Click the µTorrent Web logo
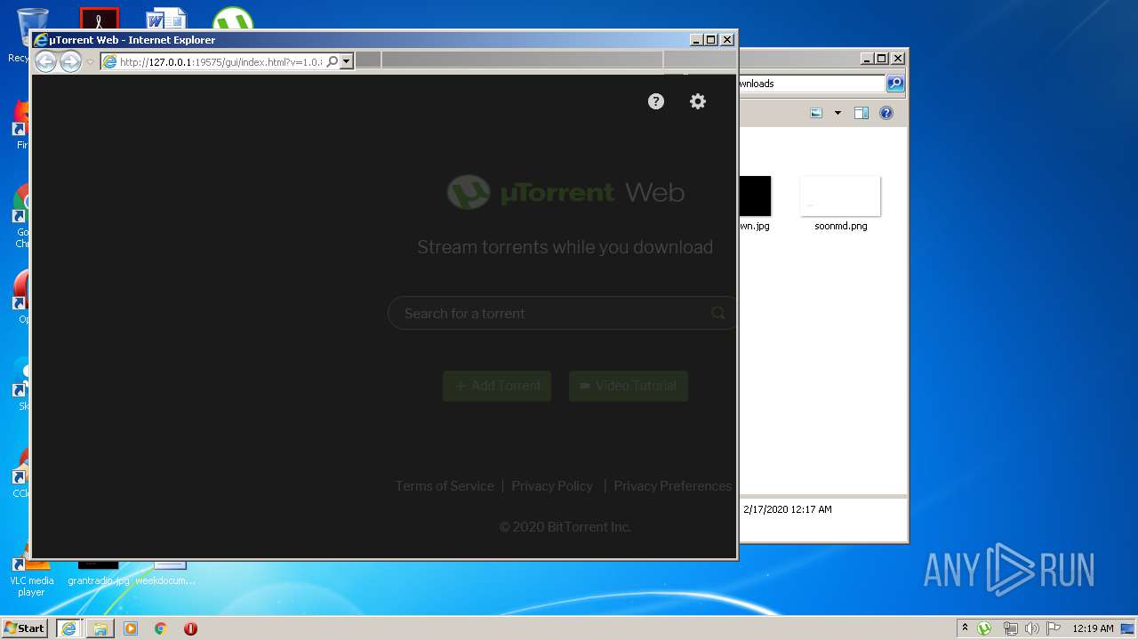Image resolution: width=1138 pixels, height=640 pixels. [x=565, y=192]
